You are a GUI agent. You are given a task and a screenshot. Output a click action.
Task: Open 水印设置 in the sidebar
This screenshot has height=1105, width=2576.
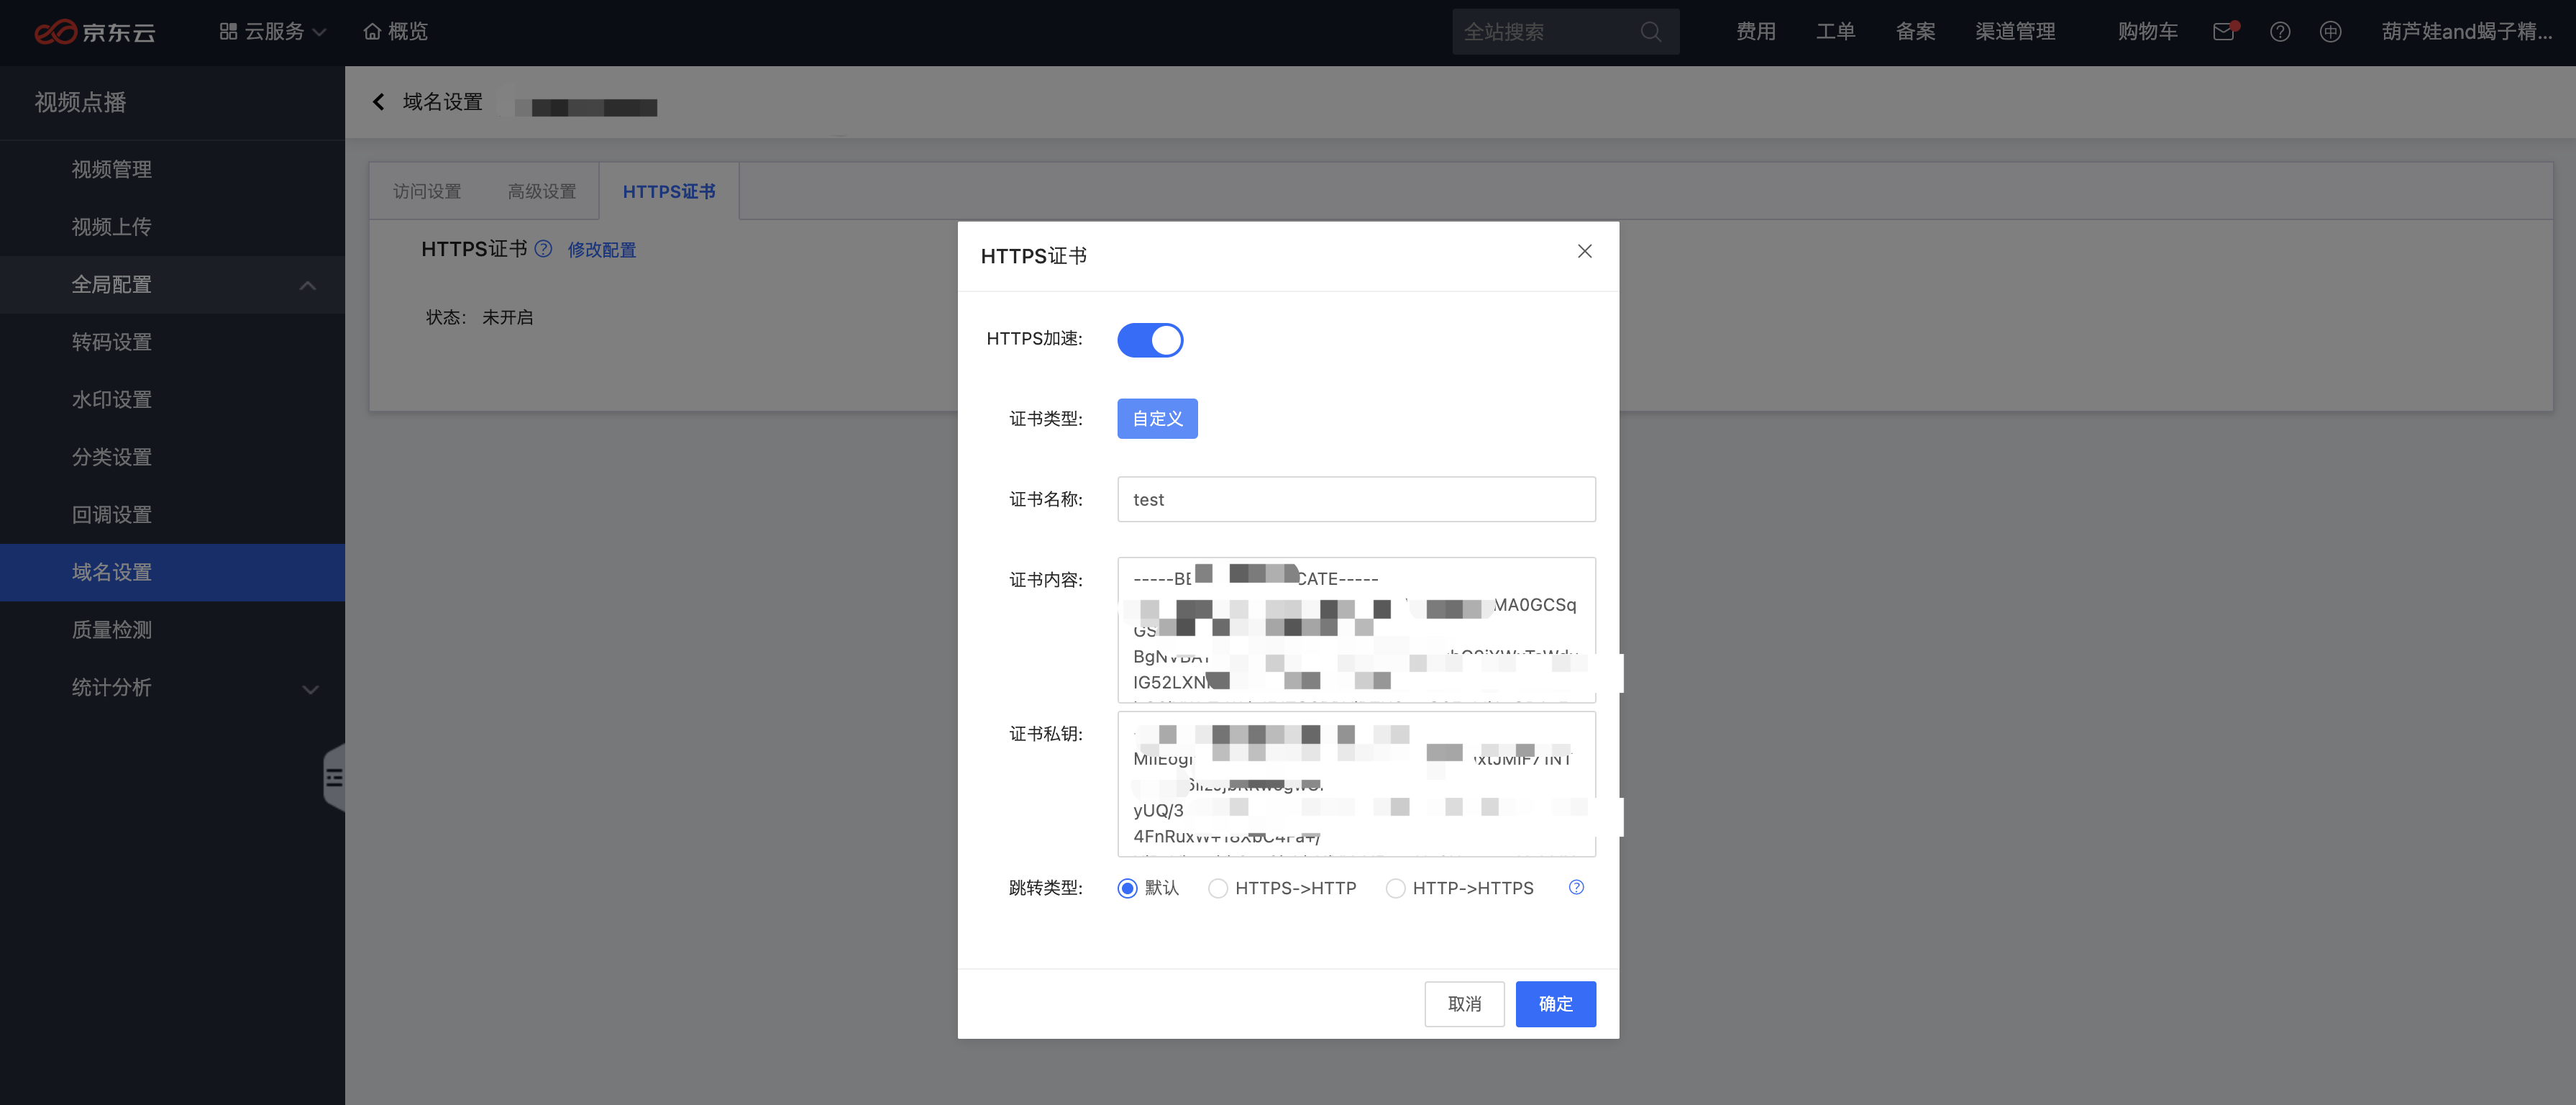click(x=172, y=400)
